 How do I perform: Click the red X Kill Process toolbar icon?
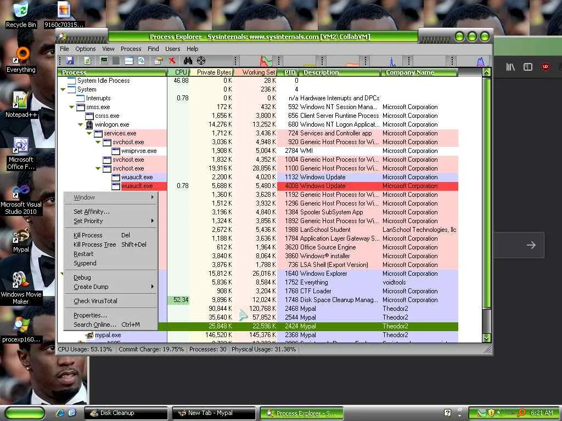172,60
